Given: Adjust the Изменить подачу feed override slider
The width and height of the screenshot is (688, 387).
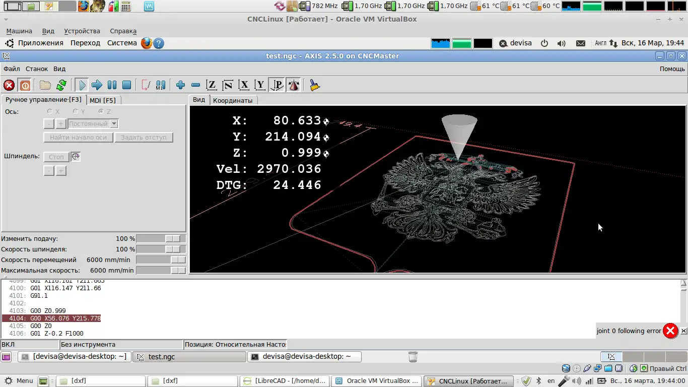Looking at the screenshot, I should click(x=173, y=239).
